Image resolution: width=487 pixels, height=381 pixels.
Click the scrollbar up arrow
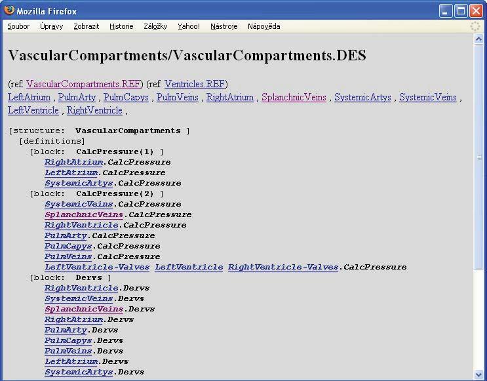point(478,39)
